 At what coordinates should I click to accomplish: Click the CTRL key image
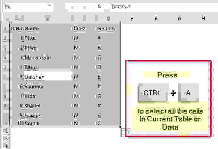click(152, 93)
